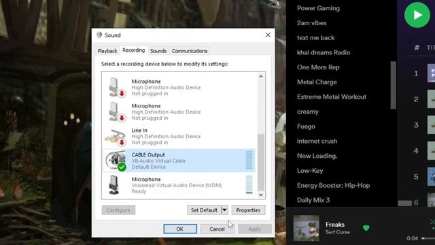The height and width of the screenshot is (245, 435).
Task: Select the Line In device icon
Action: tap(116, 137)
